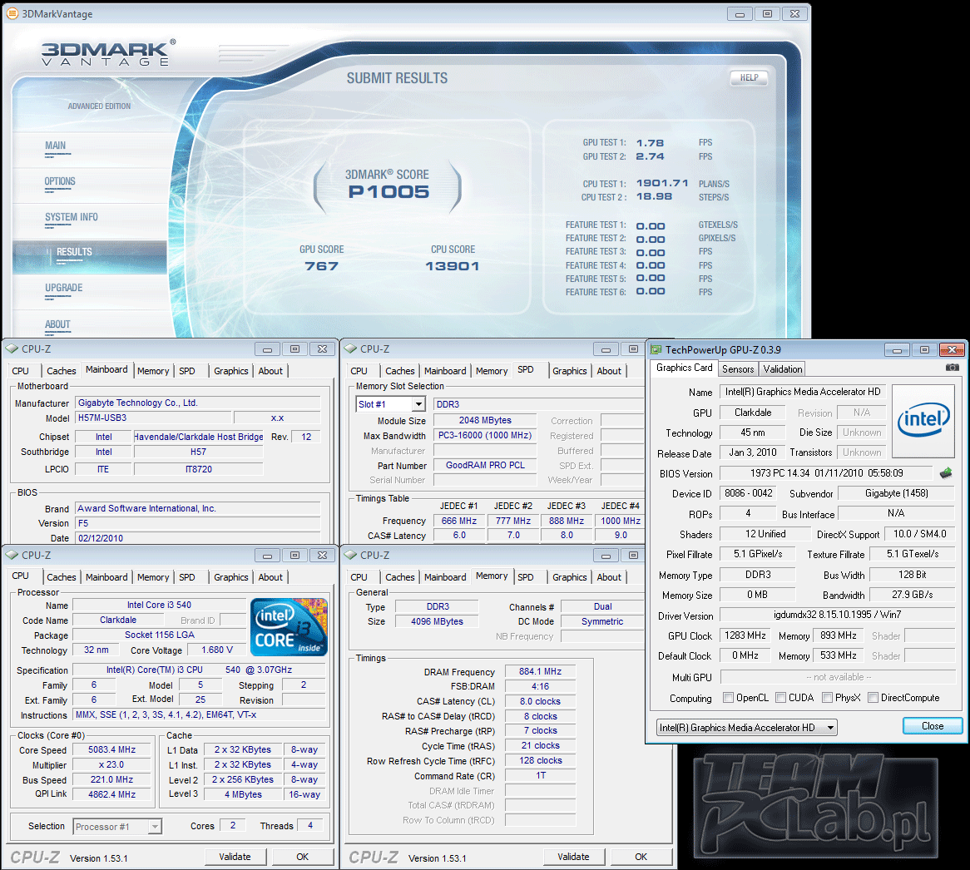The width and height of the screenshot is (970, 870).
Task: Click the GPU-Z BIOS Version field
Action: (826, 473)
